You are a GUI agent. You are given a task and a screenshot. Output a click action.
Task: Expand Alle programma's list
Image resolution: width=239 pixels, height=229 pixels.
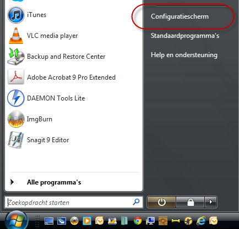(46, 182)
